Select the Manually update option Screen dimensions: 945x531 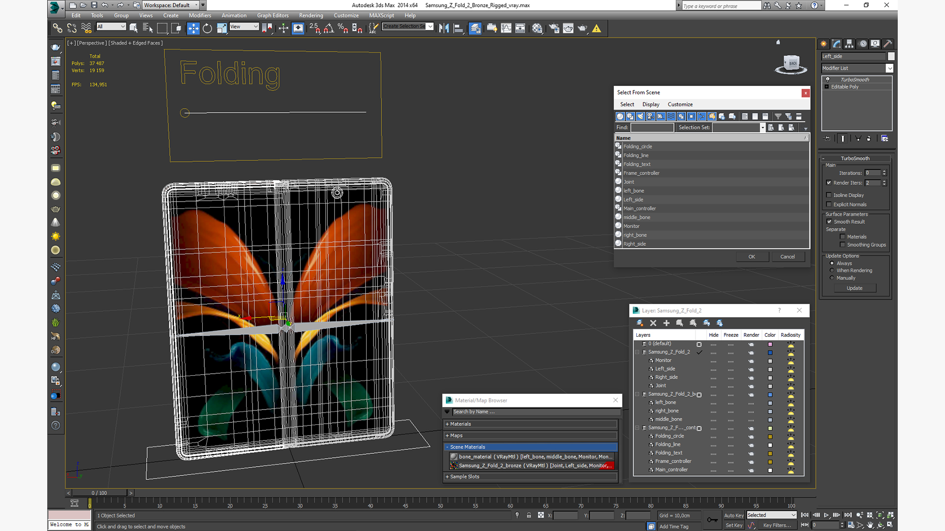tap(832, 278)
